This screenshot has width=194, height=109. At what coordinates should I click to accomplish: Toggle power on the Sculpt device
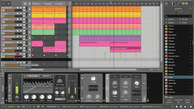tap(107, 75)
